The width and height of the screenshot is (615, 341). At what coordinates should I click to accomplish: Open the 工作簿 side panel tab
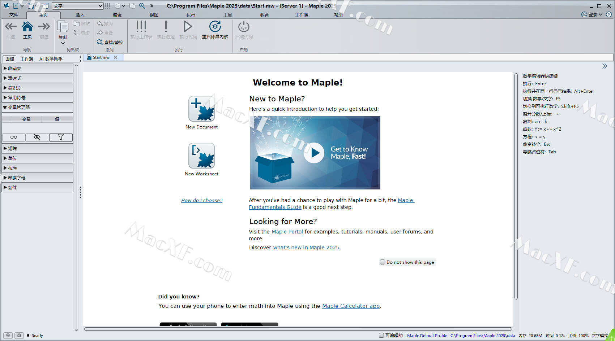(x=27, y=59)
